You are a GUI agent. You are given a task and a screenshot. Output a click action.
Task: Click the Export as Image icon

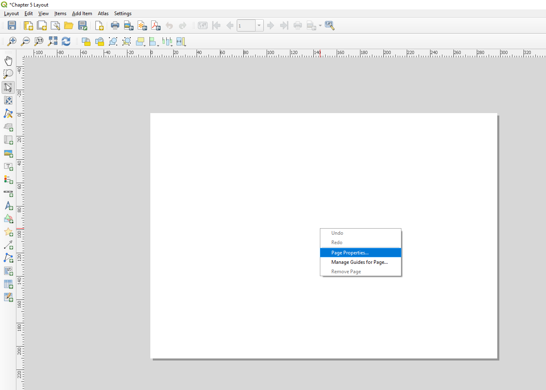click(x=129, y=25)
